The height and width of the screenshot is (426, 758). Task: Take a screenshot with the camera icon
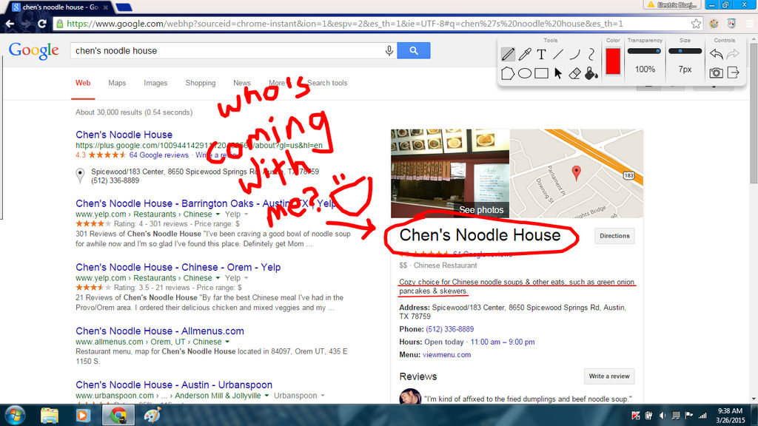pyautogui.click(x=716, y=73)
